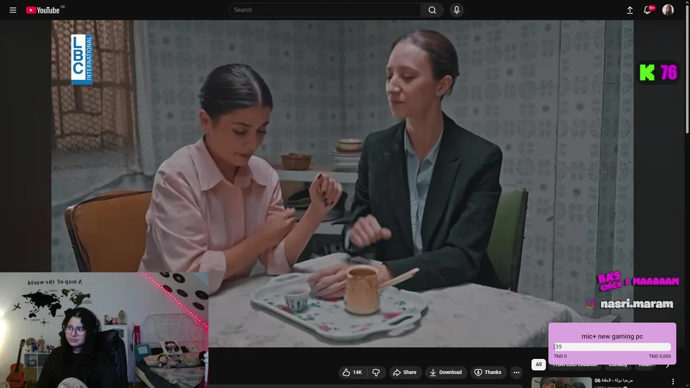The image size is (690, 388).
Task: Dislike the video
Action: pos(376,372)
